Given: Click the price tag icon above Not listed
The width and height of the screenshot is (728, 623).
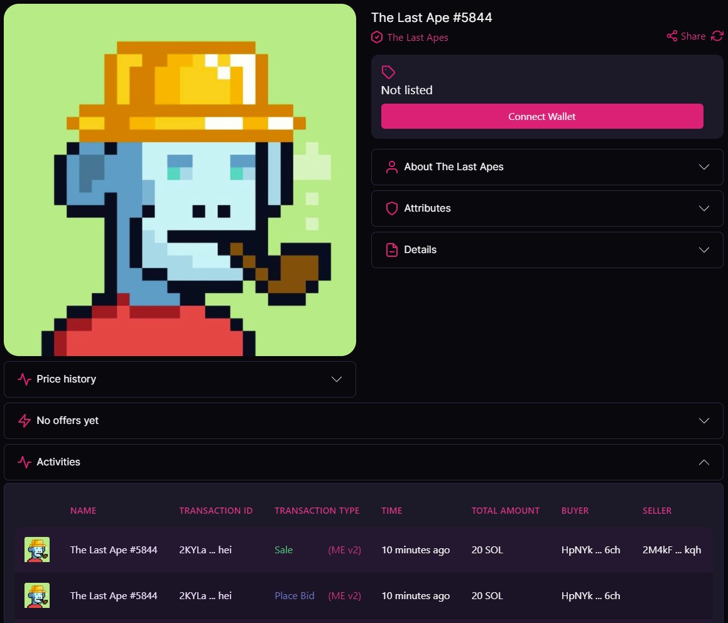Looking at the screenshot, I should [x=388, y=72].
